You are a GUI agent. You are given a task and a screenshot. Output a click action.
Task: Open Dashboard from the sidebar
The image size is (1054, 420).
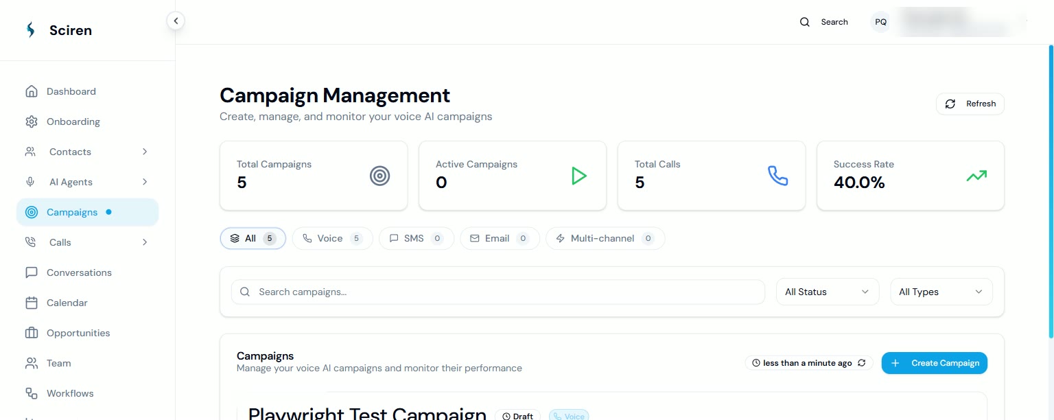(x=88, y=91)
